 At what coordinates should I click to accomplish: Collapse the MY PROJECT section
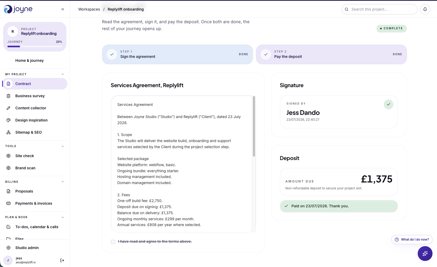63,74
